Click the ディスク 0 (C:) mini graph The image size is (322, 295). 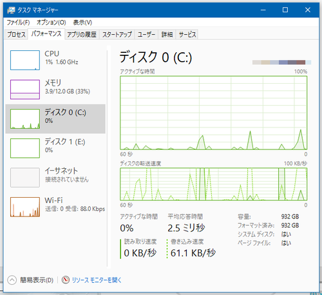click(25, 119)
